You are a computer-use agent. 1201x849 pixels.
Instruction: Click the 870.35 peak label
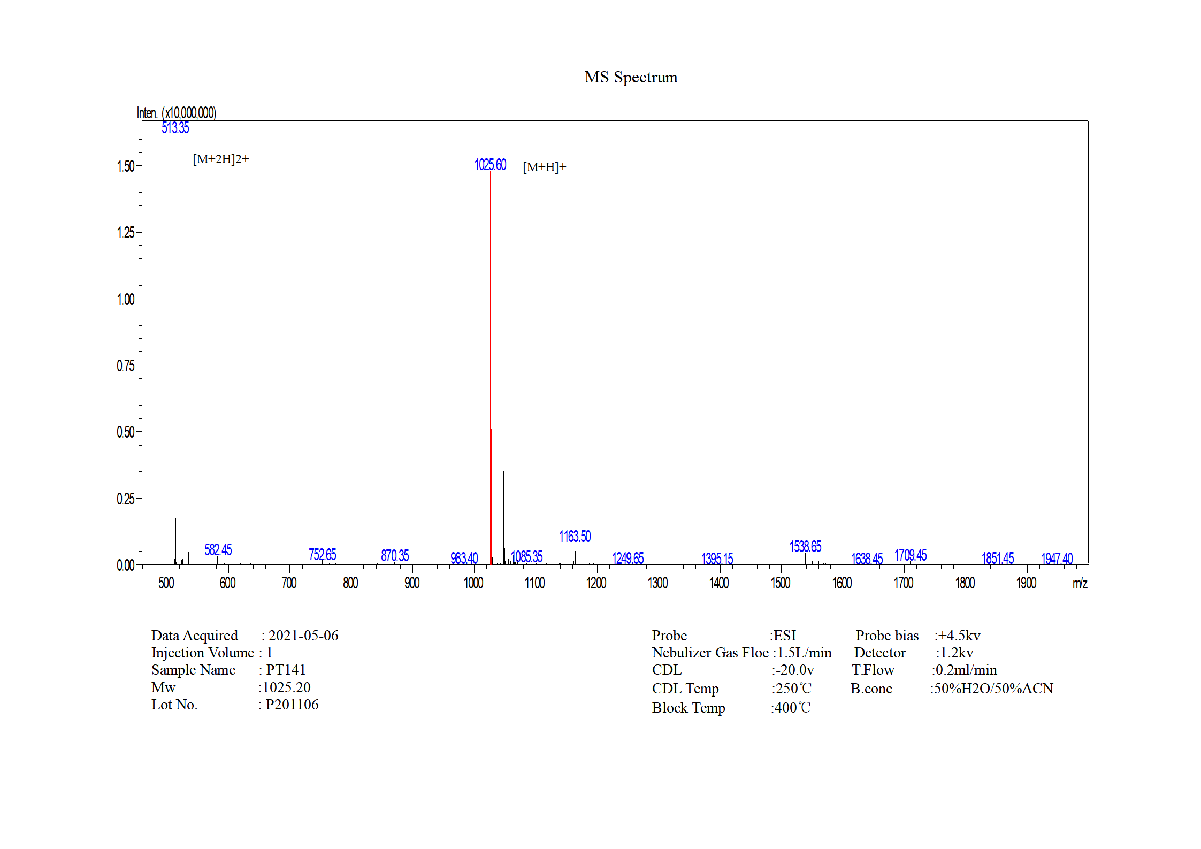[394, 555]
